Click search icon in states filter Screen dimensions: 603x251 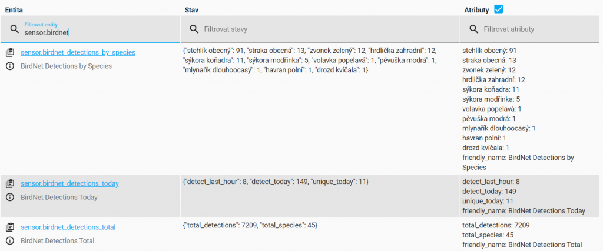click(194, 29)
